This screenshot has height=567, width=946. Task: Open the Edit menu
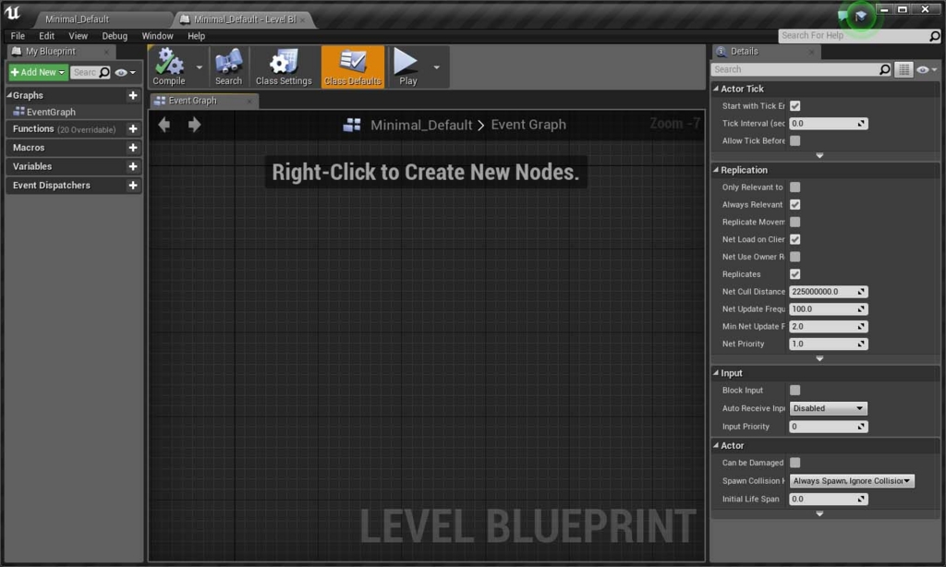46,36
